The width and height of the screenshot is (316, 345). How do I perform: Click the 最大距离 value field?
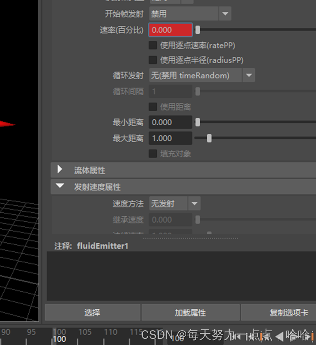170,138
